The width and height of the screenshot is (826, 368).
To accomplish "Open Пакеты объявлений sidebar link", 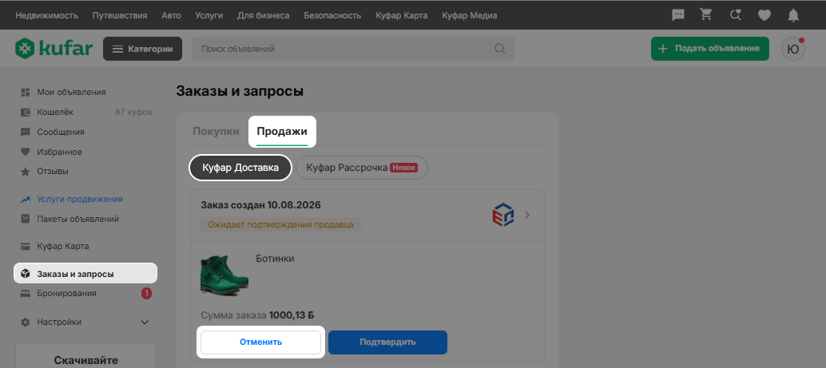I will point(78,219).
